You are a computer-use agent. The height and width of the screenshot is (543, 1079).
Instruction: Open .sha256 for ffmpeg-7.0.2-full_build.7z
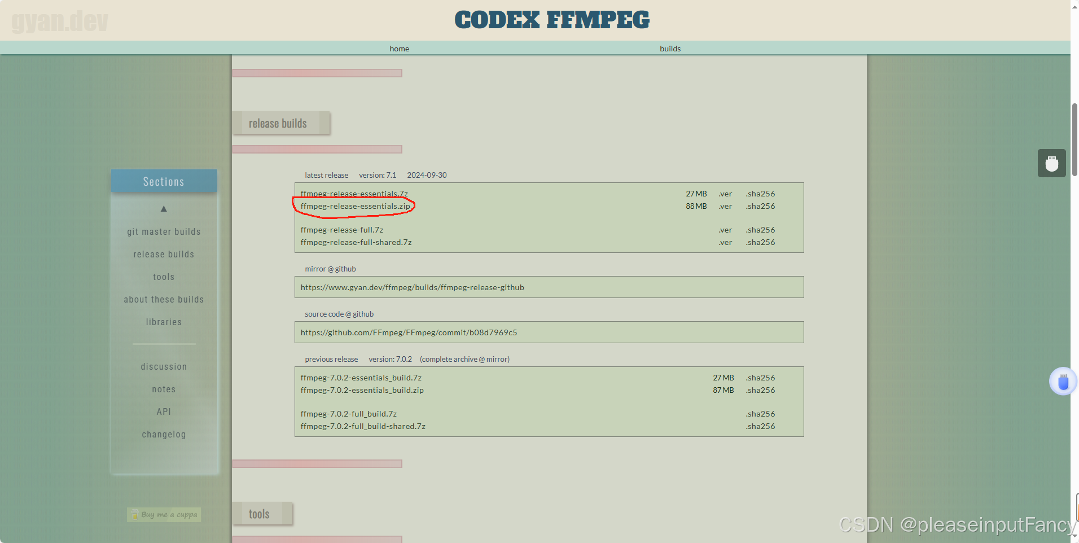point(760,414)
